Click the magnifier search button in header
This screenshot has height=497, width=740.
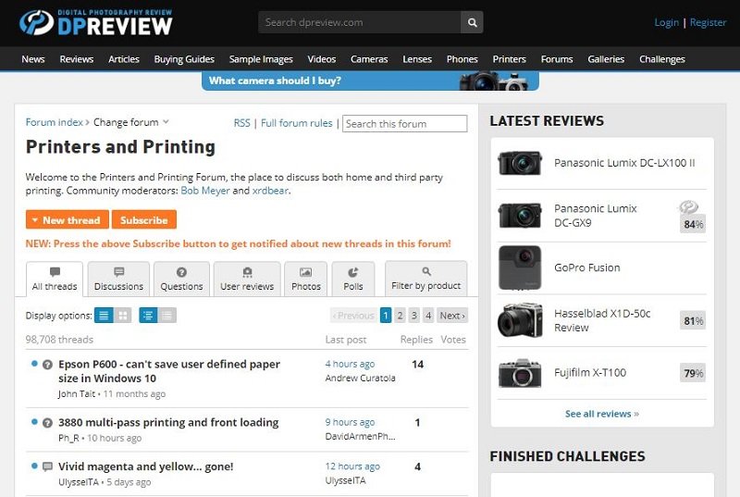(472, 22)
